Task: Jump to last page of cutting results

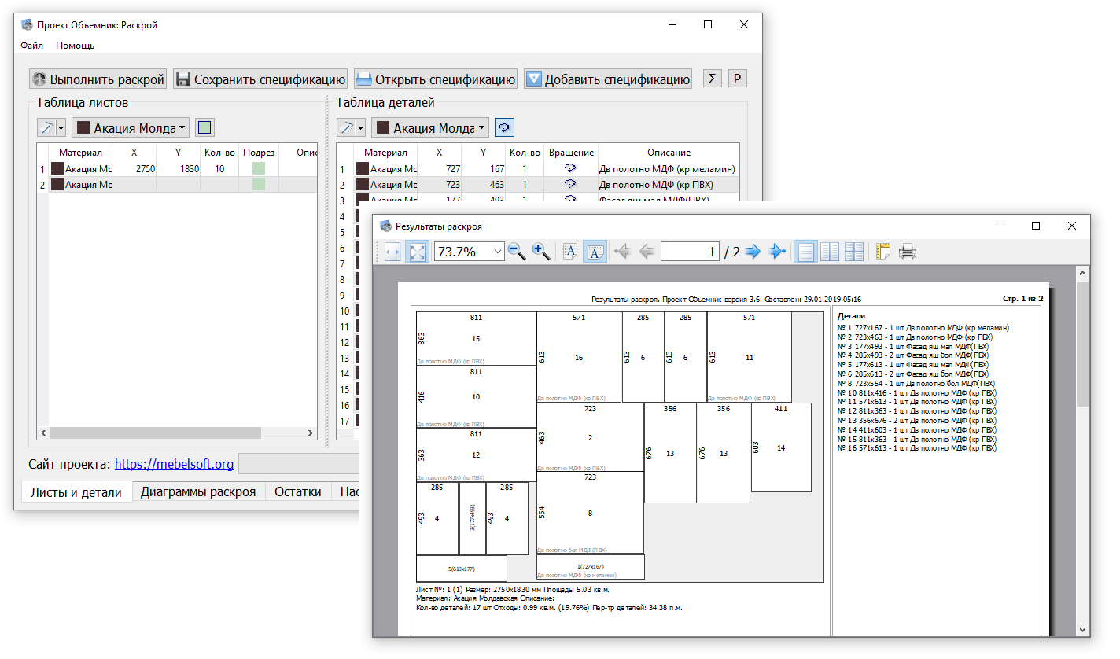Action: point(777,252)
